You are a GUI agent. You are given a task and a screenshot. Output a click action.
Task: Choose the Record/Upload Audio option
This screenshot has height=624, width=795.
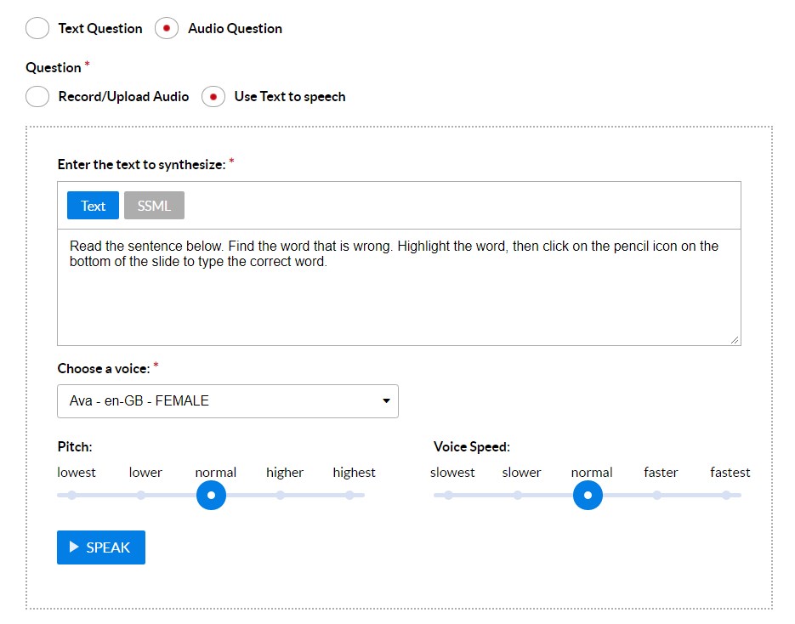point(37,96)
